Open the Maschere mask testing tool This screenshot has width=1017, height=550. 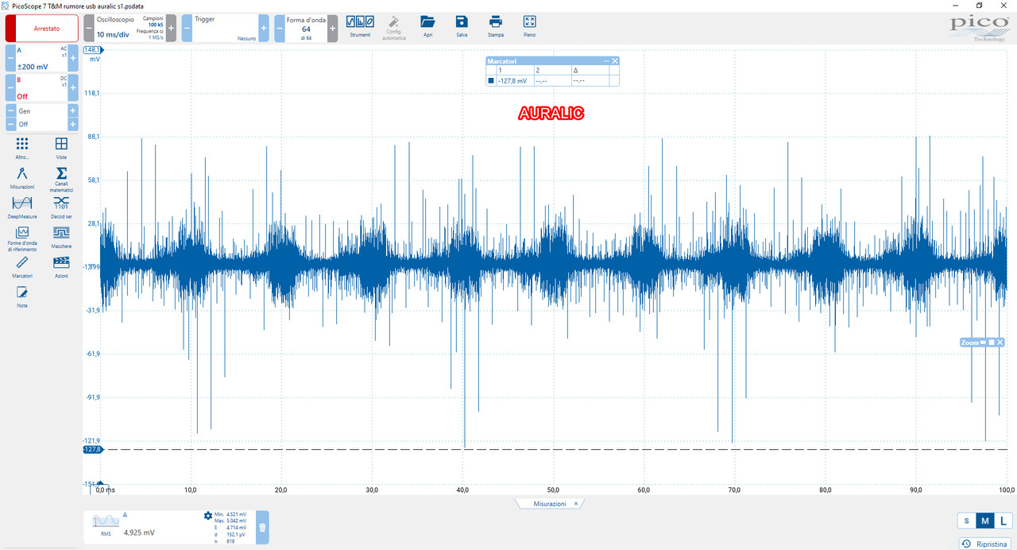(61, 236)
